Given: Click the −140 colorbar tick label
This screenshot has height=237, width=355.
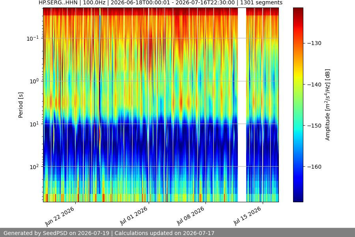Looking at the screenshot, I should tap(314, 85).
